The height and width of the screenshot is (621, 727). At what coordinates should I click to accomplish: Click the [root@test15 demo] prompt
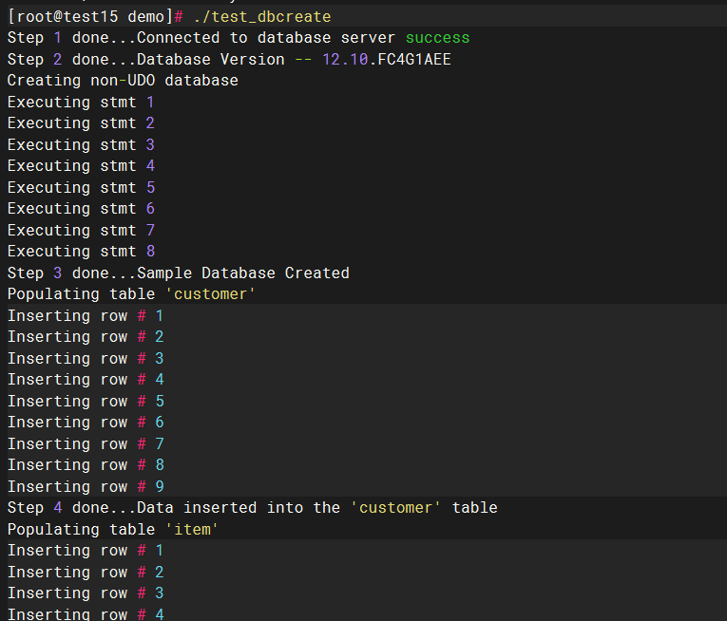[90, 17]
